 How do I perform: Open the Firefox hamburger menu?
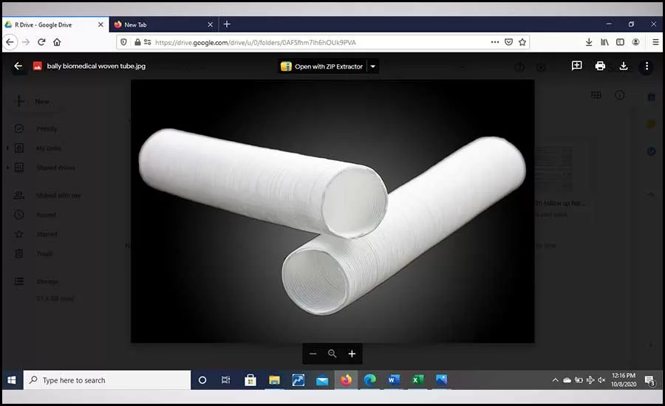click(x=655, y=42)
